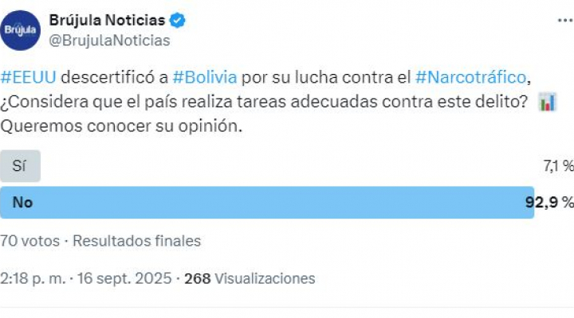
Task: Click the bar chart emoji in tweet
Action: click(548, 102)
